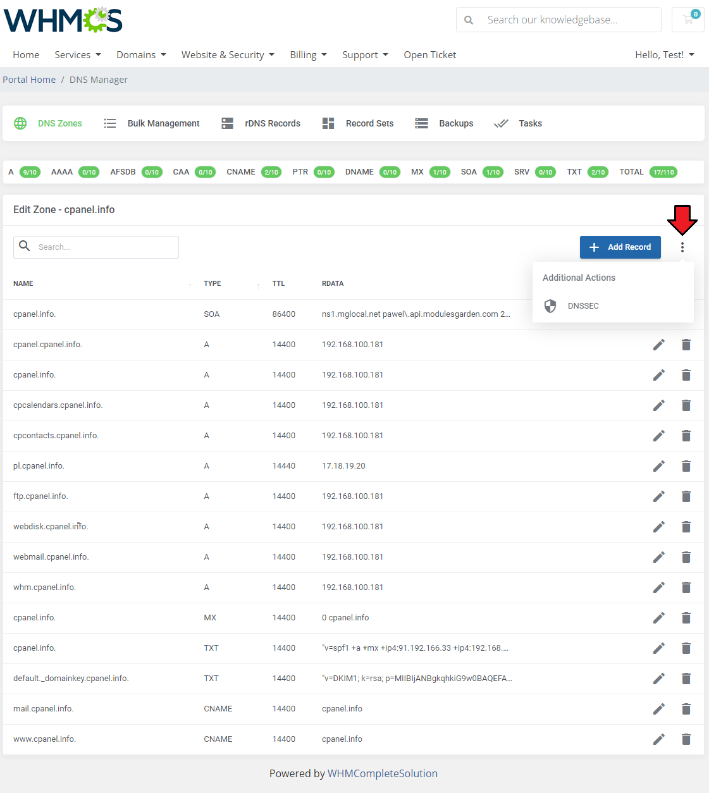Expand the Services dropdown menu
The image size is (709, 793).
point(78,55)
